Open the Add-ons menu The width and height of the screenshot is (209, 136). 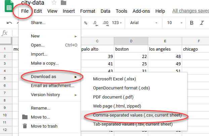point(141,11)
